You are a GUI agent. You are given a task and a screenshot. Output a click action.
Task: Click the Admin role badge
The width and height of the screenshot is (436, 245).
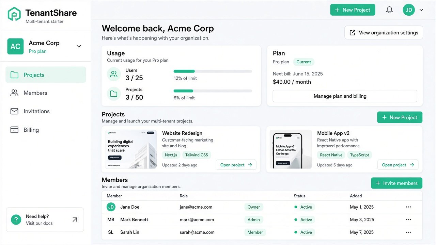[x=254, y=219]
